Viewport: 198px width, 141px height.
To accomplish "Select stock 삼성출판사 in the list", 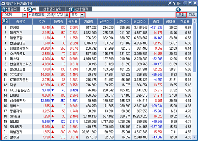I will (18, 101).
